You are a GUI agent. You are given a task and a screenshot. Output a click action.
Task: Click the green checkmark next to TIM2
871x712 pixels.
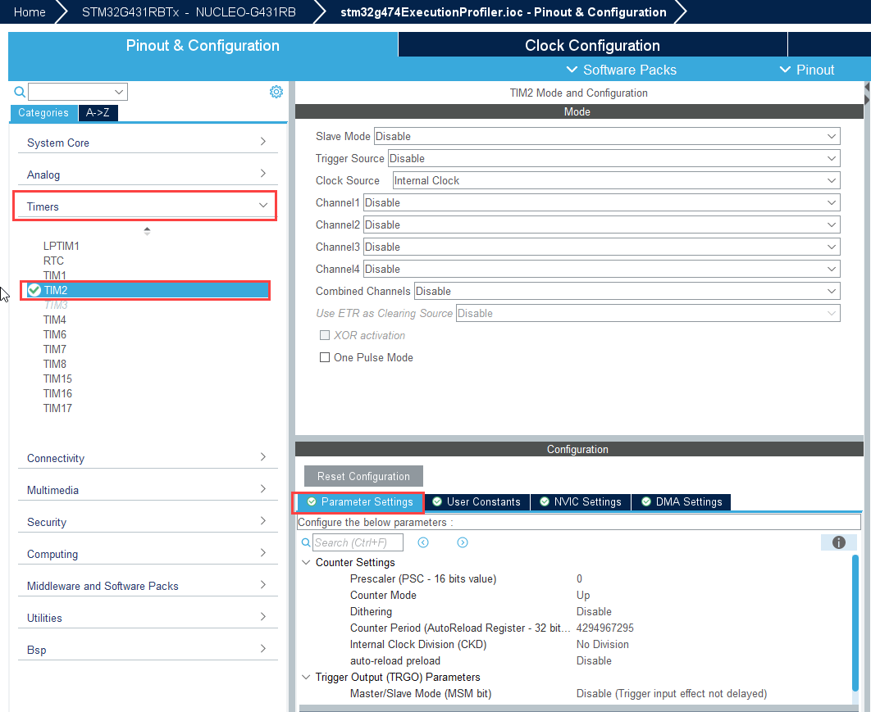click(34, 290)
